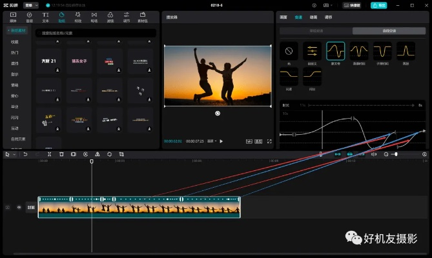Open the Audio (音频) media tab
Viewport: 432px width, 258px height.
point(29,15)
